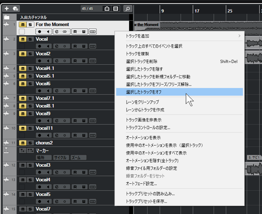The height and width of the screenshot is (214, 262).
Task: Click the 45 / 45 track count field
Action: 91,9
